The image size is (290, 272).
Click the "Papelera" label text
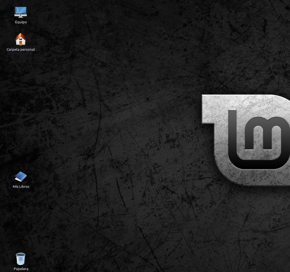tap(21, 269)
